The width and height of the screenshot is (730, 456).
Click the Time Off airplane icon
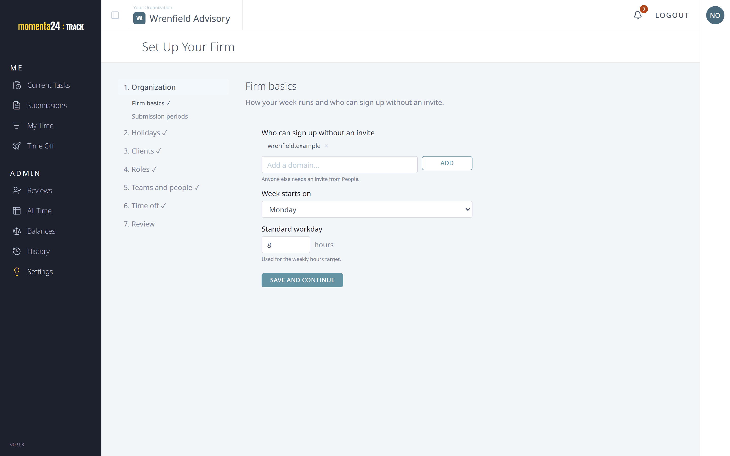pyautogui.click(x=17, y=146)
